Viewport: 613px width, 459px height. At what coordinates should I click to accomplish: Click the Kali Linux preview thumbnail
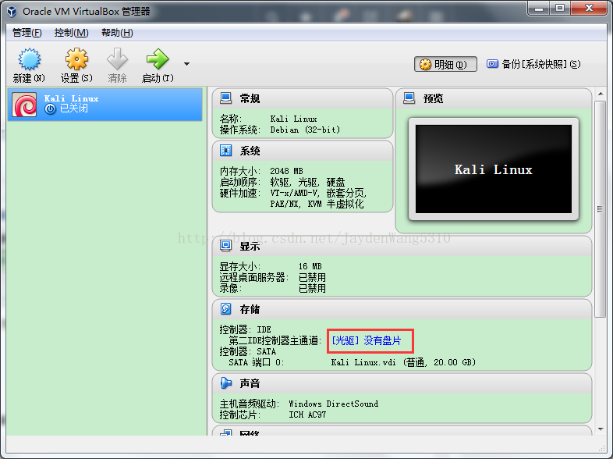494,169
